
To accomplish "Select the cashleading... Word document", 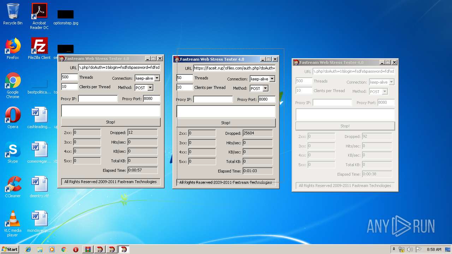I will [x=39, y=118].
